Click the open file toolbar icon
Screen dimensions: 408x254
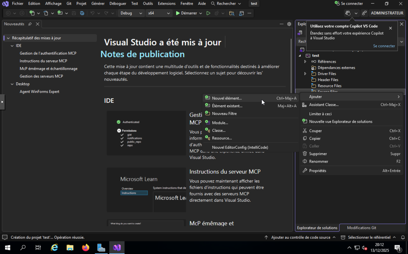[46, 13]
